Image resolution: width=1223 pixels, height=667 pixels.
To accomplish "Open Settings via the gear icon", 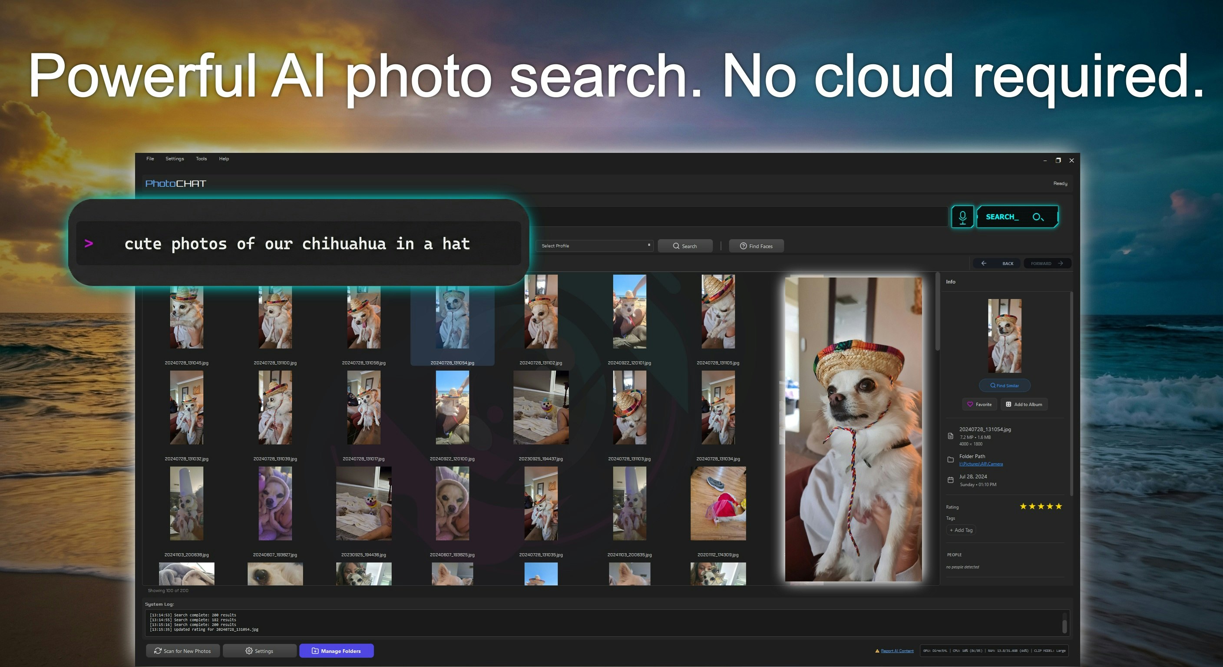I will click(249, 650).
